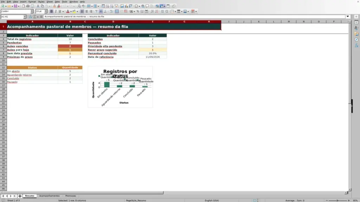360x202 pixels.
Task: Open the Function Wizard beside the Name Box
Action: tap(31, 17)
